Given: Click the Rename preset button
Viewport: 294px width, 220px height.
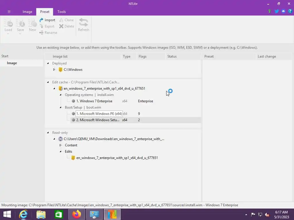Looking at the screenshot, I should (48, 33).
